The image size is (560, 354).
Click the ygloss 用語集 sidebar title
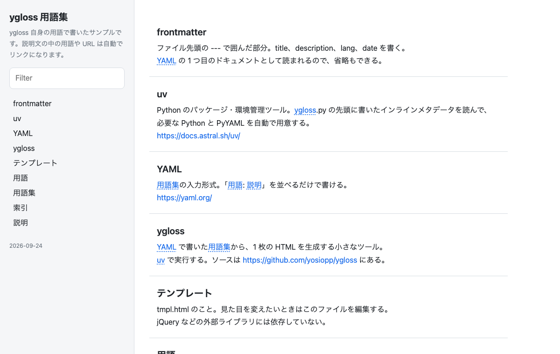[x=39, y=17]
